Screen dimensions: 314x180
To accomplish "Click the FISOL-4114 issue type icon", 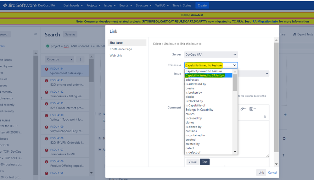I will click(47, 69).
